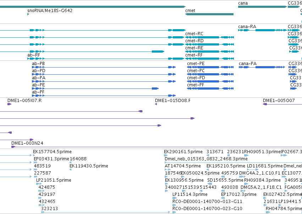The width and height of the screenshot is (302, 214).
Task: Open EST EK157704.5prime
Action: click(52, 152)
